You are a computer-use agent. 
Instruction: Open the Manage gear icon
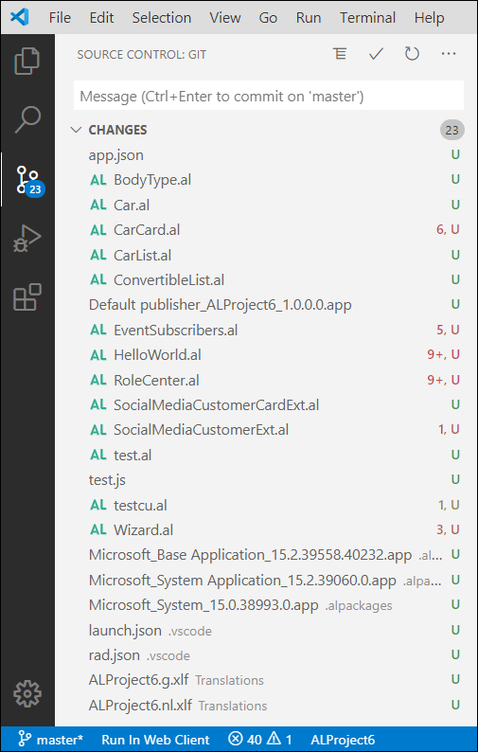[27, 693]
